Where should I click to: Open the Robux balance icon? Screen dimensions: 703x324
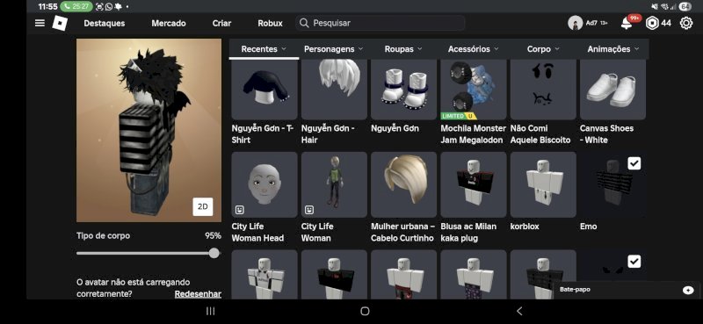click(652, 24)
